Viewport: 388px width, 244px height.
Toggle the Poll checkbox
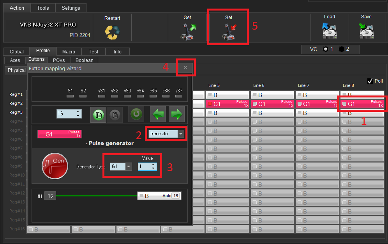[x=370, y=81]
